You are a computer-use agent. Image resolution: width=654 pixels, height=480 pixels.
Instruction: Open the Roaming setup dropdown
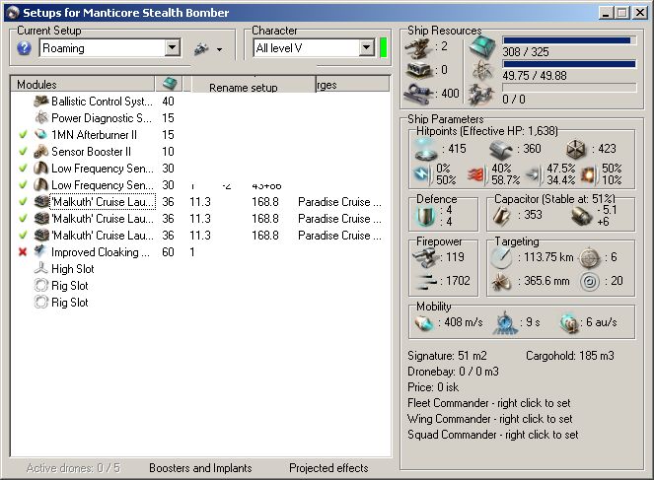click(172, 48)
